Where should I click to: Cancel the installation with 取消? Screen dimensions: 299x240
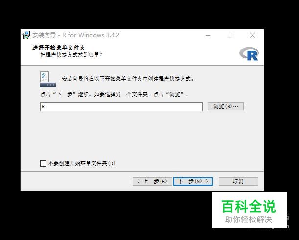point(238,181)
